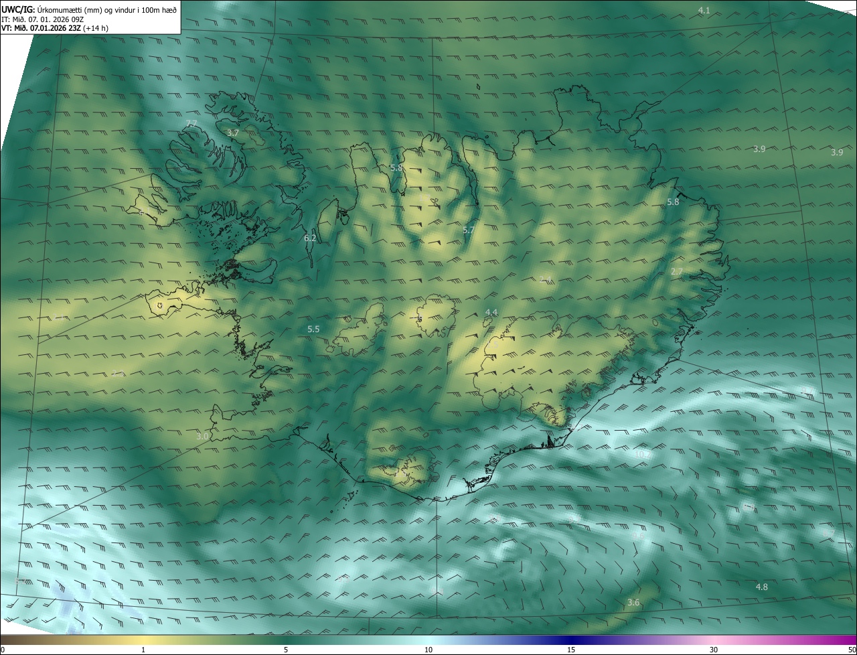
Task: Click the 2.4 value label on the map
Action: pyautogui.click(x=545, y=279)
